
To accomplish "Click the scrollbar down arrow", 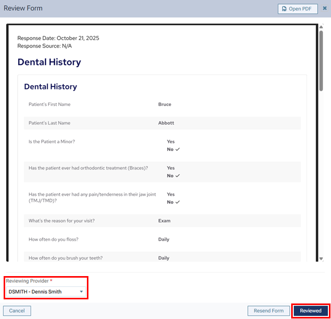I will (321, 259).
